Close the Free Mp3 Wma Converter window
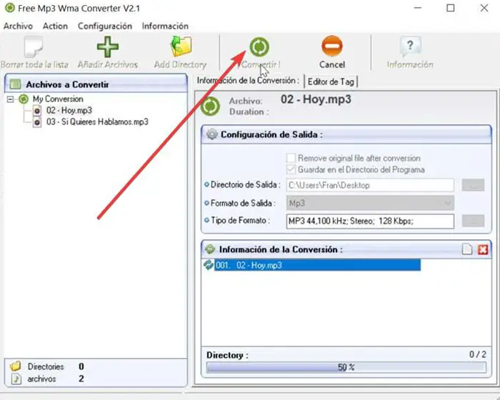Image resolution: width=500 pixels, height=400 pixels. [484, 8]
